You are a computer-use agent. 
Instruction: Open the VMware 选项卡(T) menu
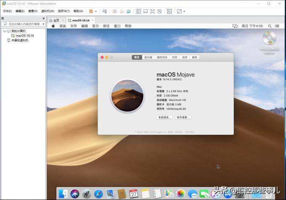pos(64,11)
